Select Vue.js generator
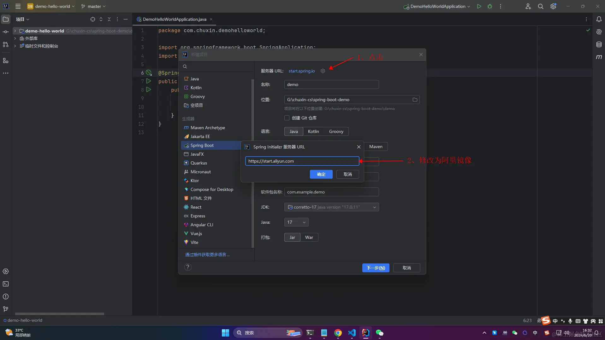This screenshot has height=340, width=605. pyautogui.click(x=196, y=233)
